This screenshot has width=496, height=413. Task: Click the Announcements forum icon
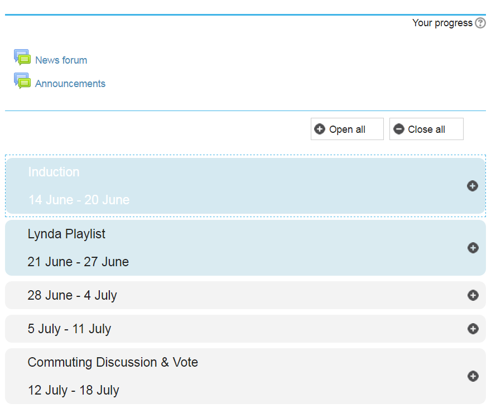(22, 81)
